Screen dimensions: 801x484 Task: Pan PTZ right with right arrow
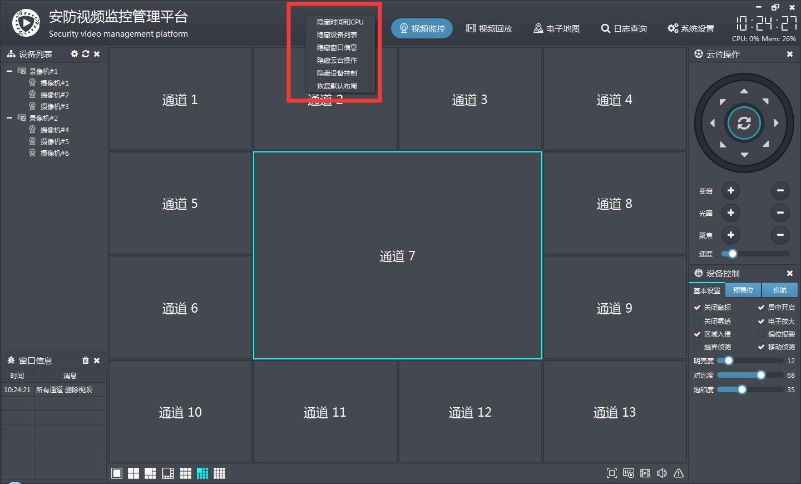click(x=776, y=123)
